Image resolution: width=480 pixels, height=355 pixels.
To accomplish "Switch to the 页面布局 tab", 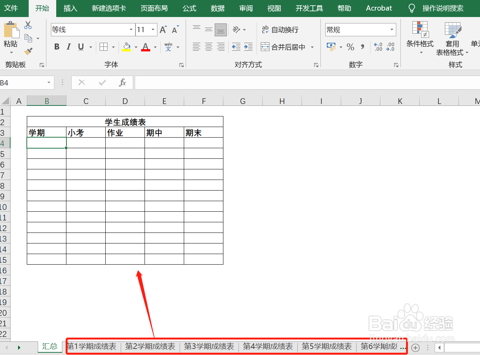I will (x=154, y=8).
